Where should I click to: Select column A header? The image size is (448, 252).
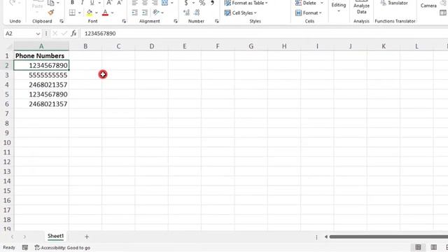[x=41, y=46]
